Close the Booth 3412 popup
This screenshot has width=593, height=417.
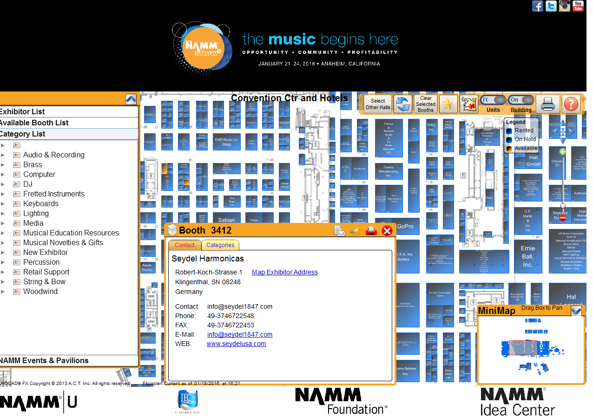pos(387,230)
